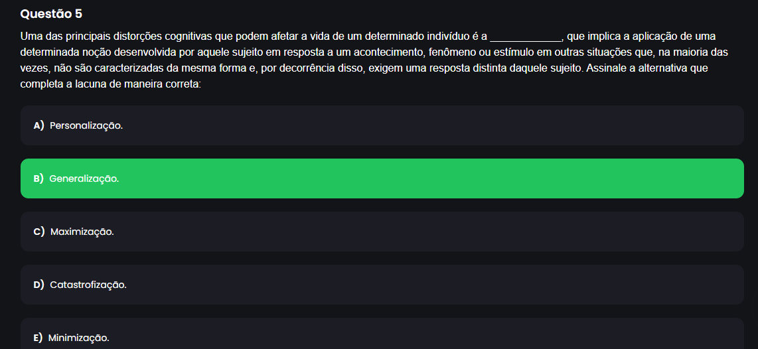758x349 pixels.
Task: Click the word "Minimização."
Action: (x=79, y=338)
